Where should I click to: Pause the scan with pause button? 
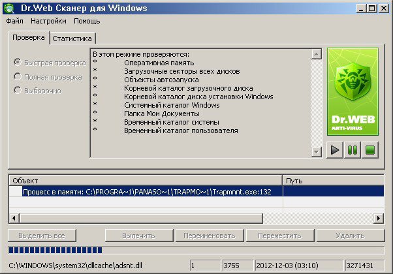(x=353, y=151)
